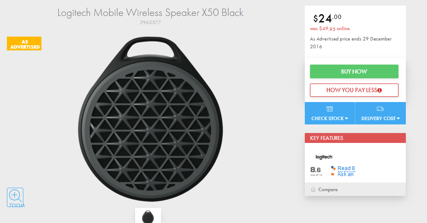Click the large speaker product image

[150, 119]
